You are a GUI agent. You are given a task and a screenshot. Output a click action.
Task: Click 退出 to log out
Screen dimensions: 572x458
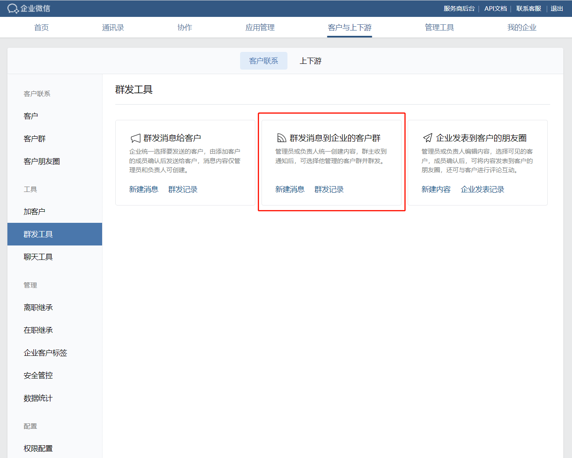pyautogui.click(x=557, y=8)
